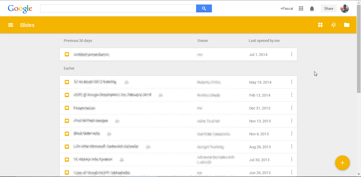Open more options for May 19, 2014 file

click(291, 82)
